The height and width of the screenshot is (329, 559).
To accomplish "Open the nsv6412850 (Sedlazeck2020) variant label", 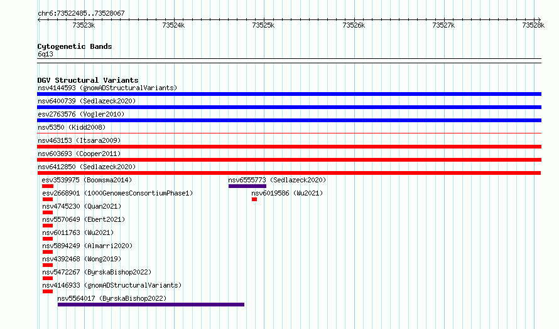I will 87,167.
